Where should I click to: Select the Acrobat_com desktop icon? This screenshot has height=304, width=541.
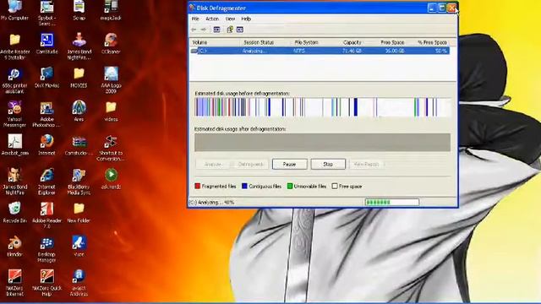click(14, 144)
